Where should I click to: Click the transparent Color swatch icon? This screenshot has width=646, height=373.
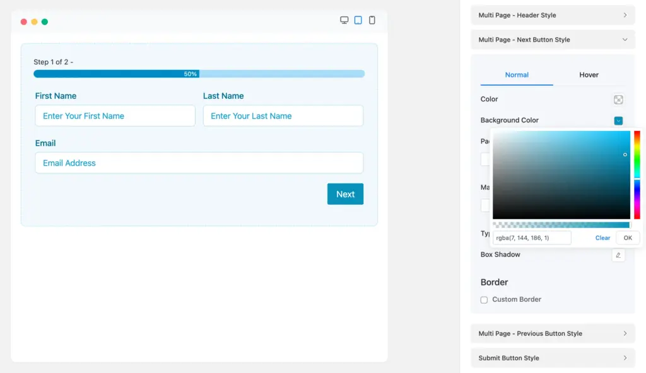click(618, 100)
